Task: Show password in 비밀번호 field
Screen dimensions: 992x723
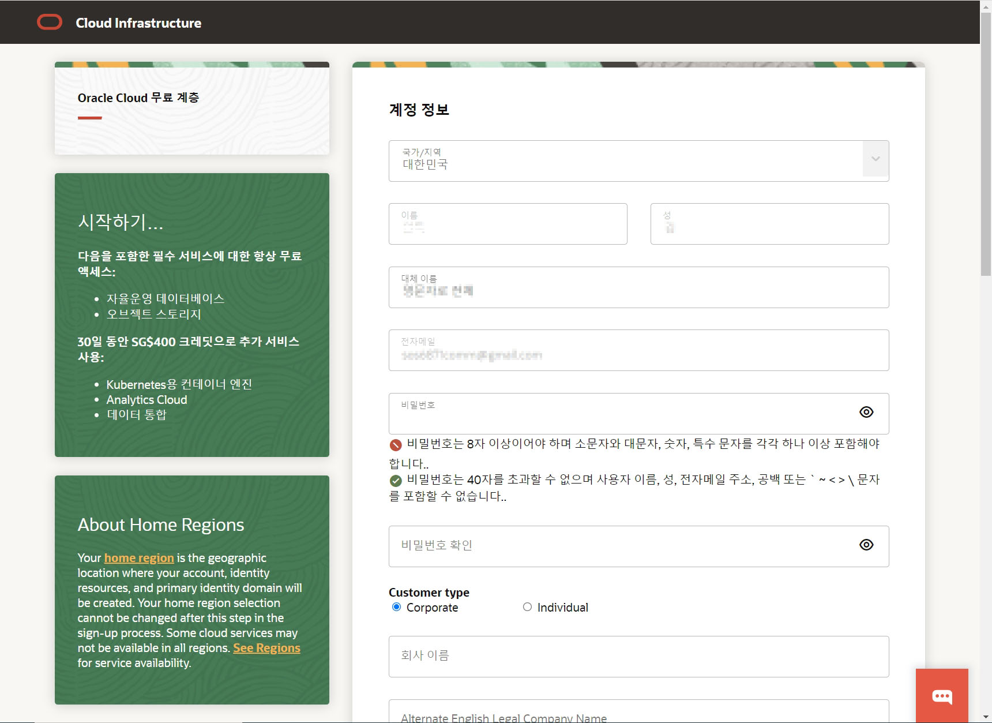Action: (866, 412)
